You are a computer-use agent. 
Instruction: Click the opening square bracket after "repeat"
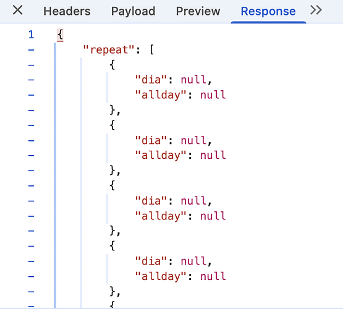coord(151,50)
